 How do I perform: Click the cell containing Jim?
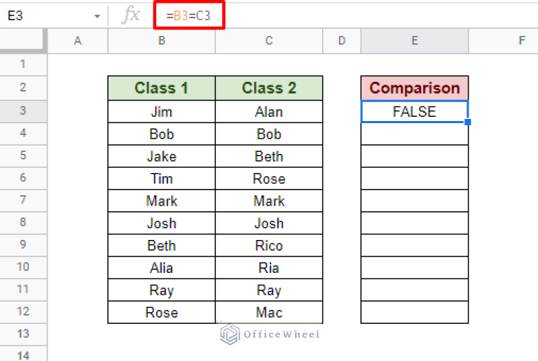tap(162, 112)
